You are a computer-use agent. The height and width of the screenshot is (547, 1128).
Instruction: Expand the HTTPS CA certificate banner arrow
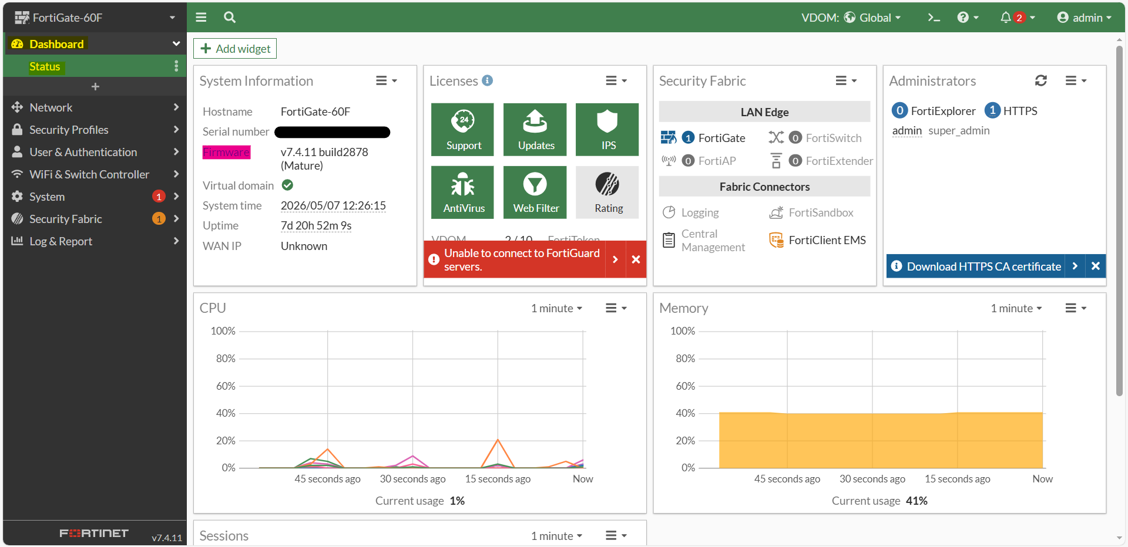[1075, 266]
